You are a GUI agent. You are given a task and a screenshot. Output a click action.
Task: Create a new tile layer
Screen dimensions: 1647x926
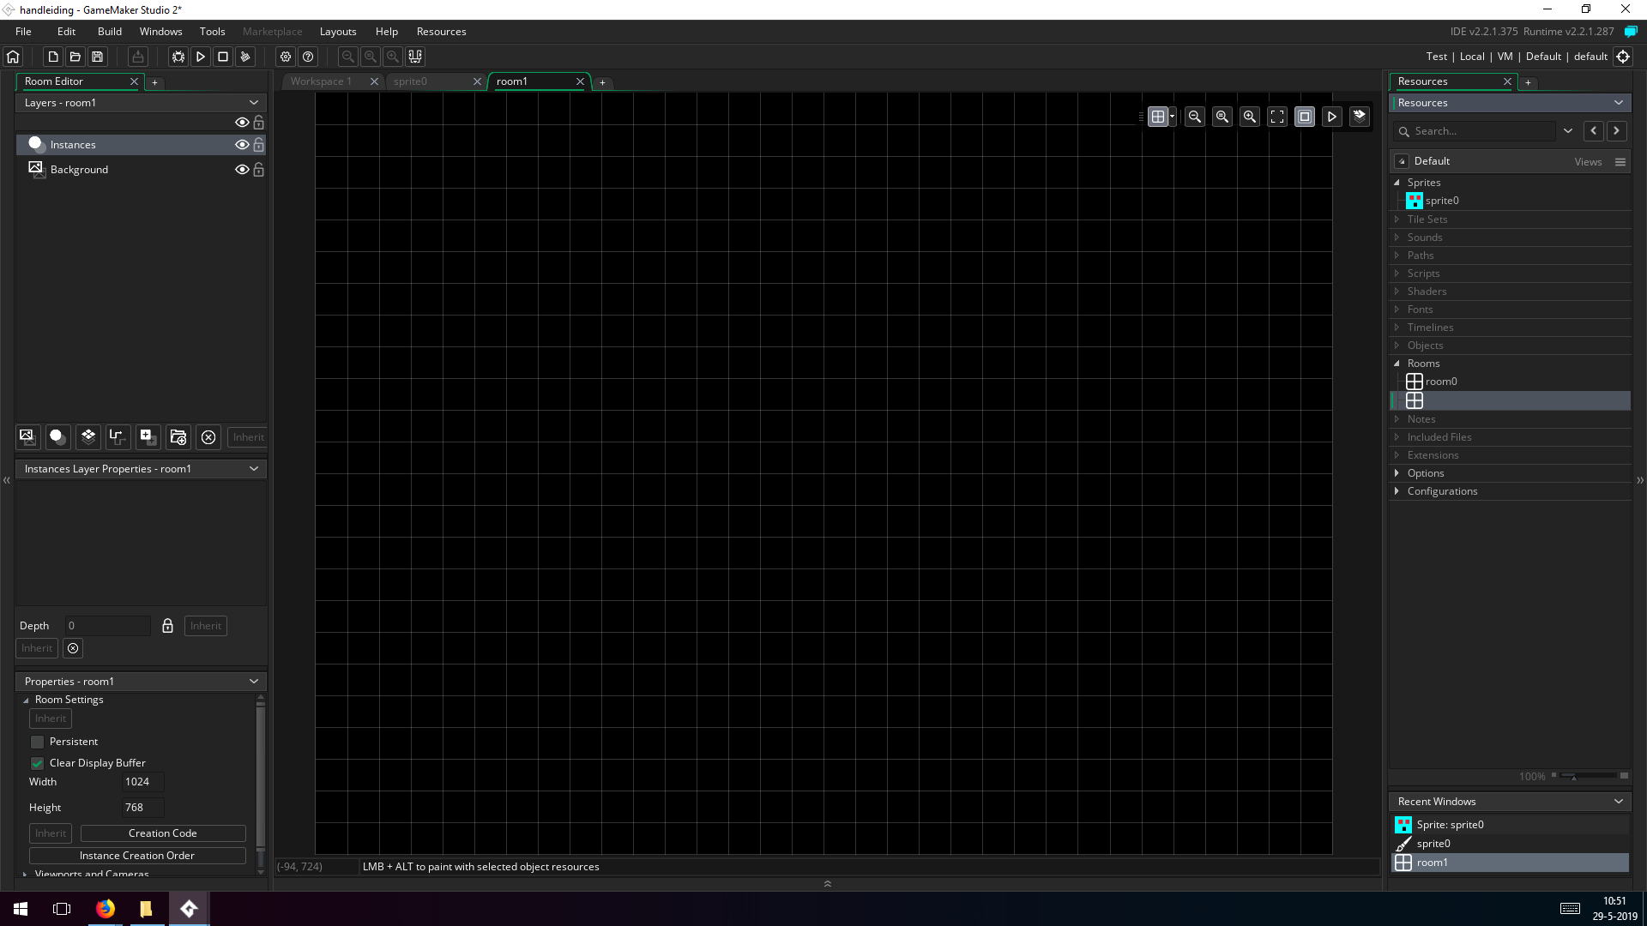[x=88, y=436]
